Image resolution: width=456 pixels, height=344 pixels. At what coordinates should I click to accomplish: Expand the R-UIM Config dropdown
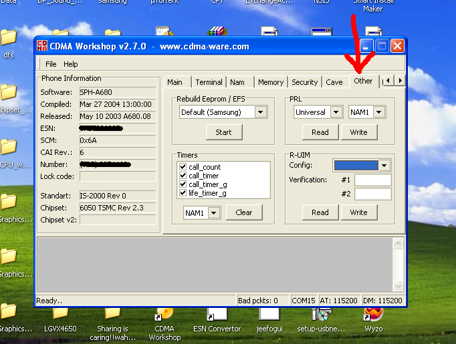[x=384, y=166]
